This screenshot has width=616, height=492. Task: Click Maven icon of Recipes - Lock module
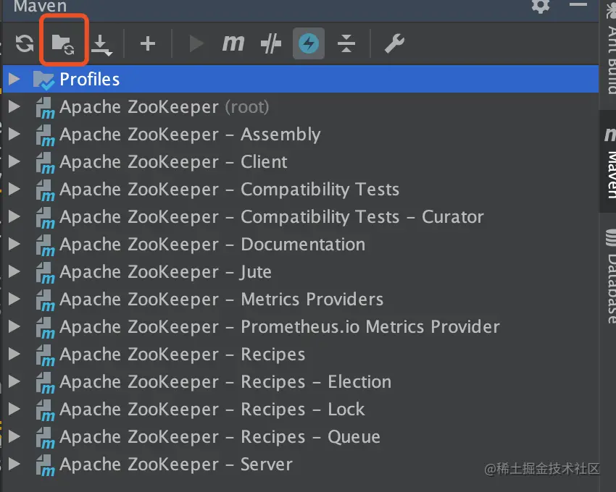45,410
